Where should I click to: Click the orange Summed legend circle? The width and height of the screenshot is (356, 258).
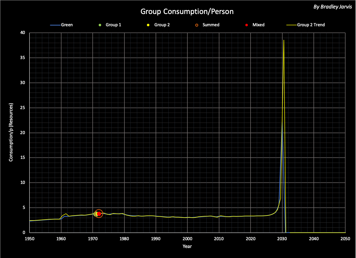click(x=197, y=25)
